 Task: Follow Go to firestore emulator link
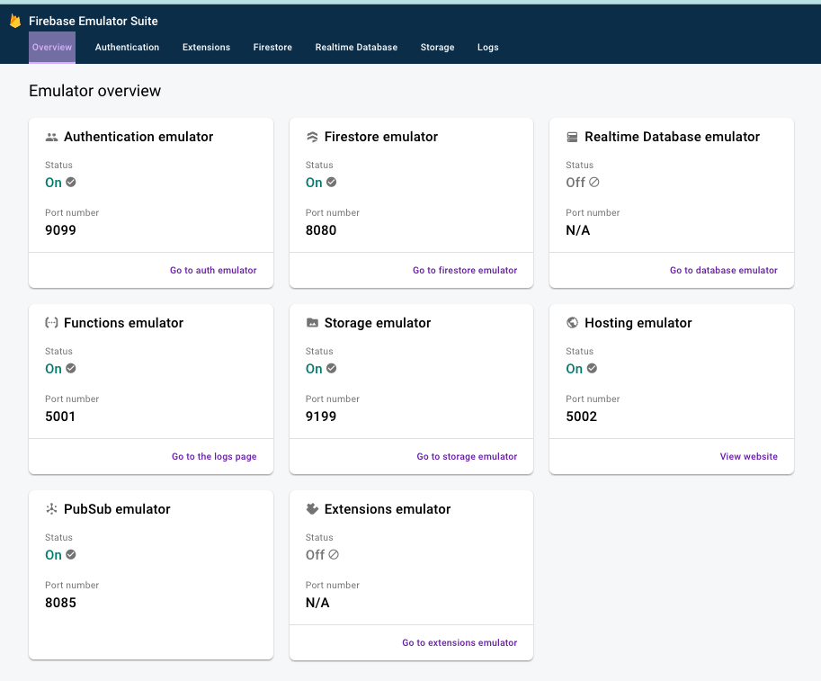click(465, 270)
